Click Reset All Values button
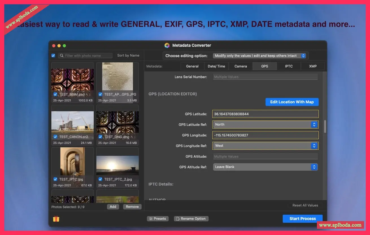The image size is (370, 235). 305,205
